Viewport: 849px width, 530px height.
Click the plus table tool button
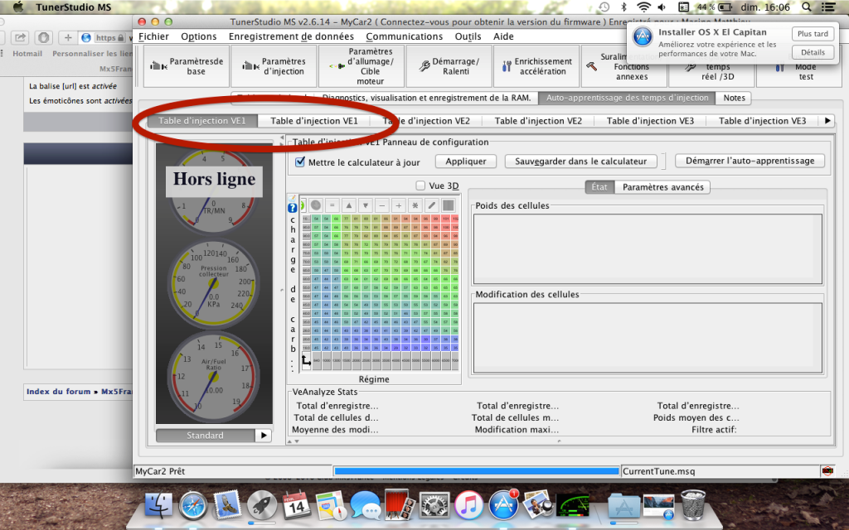click(x=399, y=205)
